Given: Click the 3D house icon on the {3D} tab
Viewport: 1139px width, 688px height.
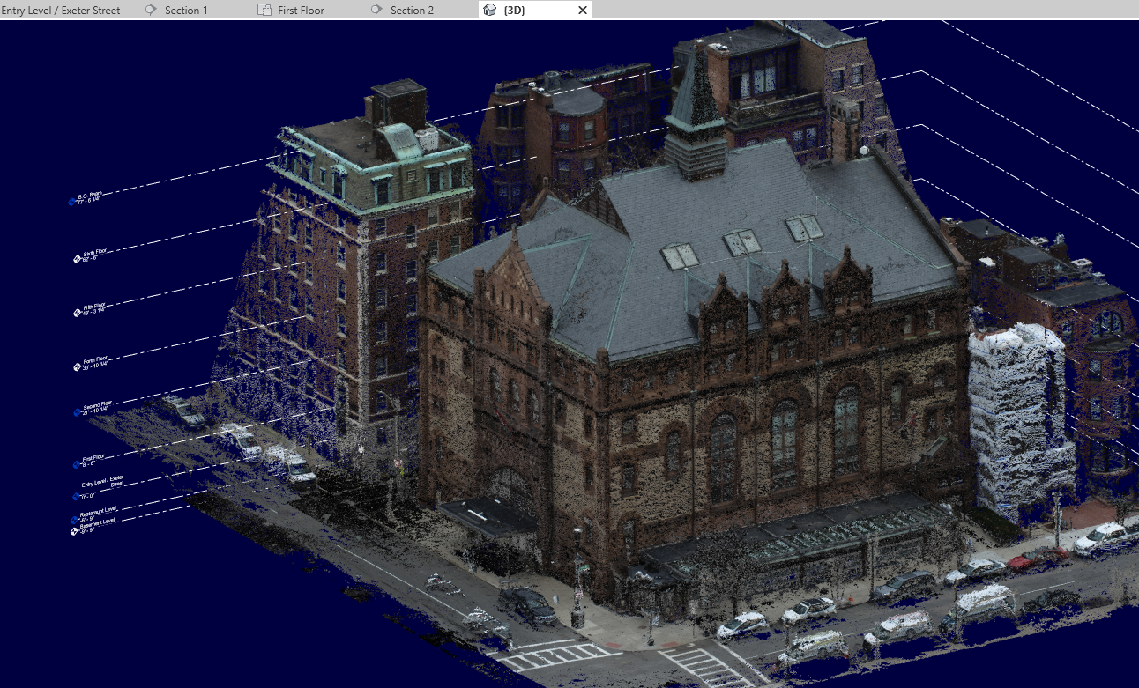Looking at the screenshot, I should 488,10.
